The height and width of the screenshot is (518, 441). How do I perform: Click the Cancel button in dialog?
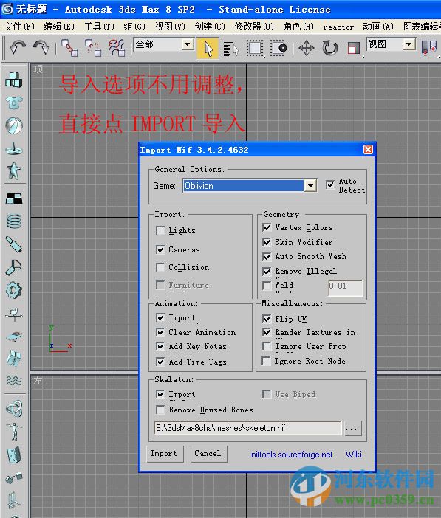coord(208,454)
